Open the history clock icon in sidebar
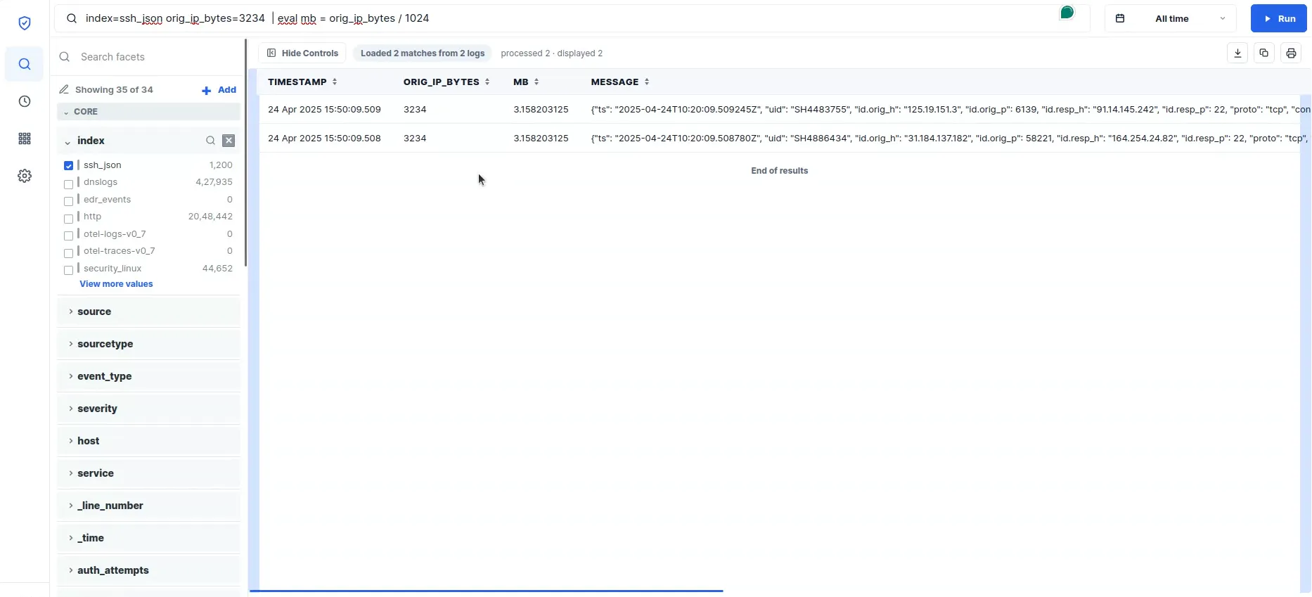This screenshot has width=1312, height=597. [25, 101]
